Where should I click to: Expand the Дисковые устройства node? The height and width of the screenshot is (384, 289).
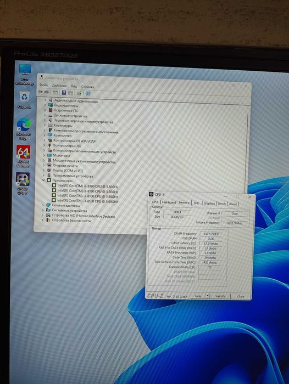[x=45, y=115]
